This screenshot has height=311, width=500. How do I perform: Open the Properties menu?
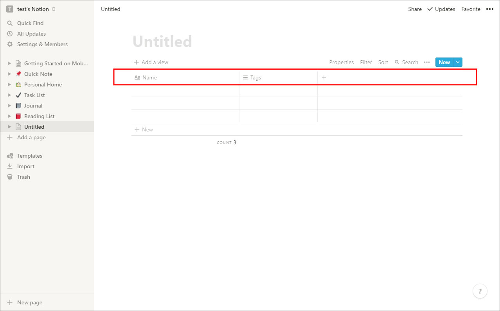pyautogui.click(x=341, y=62)
